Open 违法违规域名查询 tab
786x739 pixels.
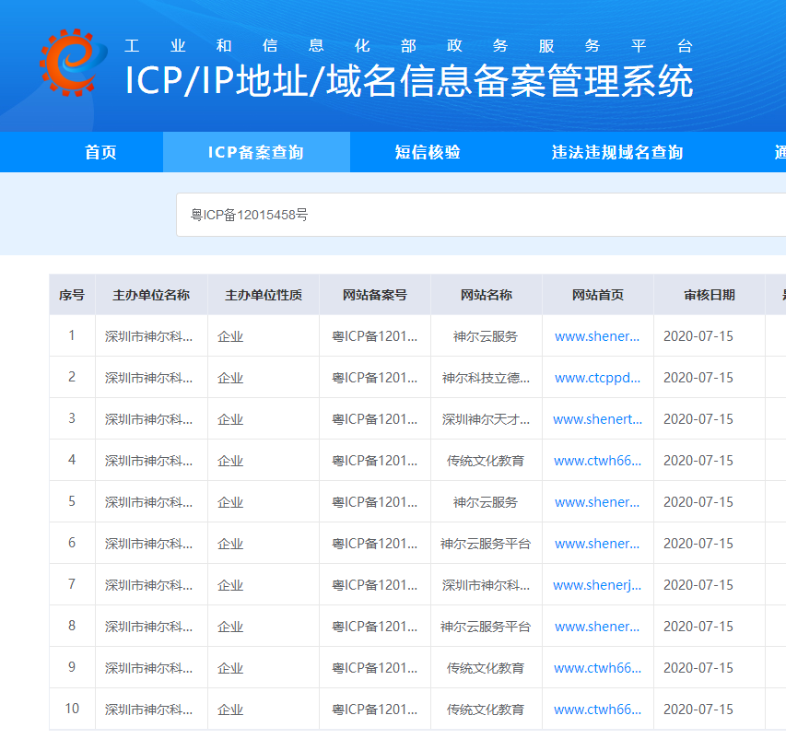click(617, 152)
